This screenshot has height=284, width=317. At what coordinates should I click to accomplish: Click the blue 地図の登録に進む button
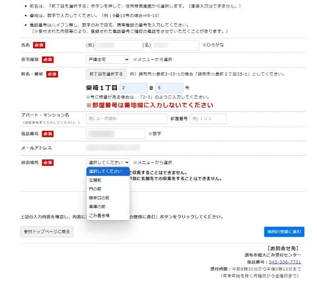point(284,232)
